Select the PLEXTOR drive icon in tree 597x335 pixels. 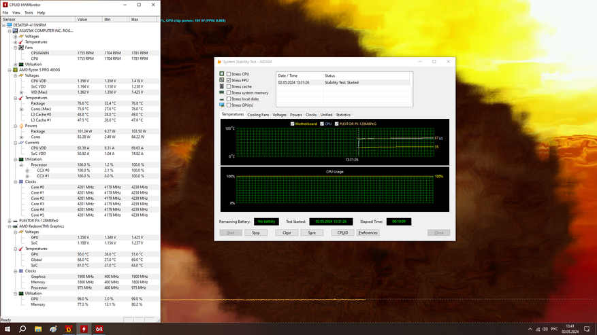pos(15,221)
